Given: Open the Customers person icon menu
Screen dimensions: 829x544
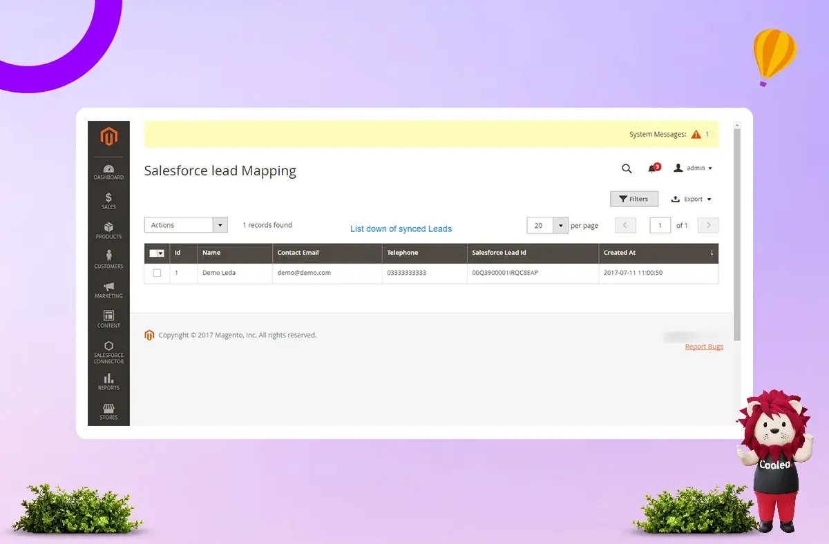Looking at the screenshot, I should click(108, 260).
